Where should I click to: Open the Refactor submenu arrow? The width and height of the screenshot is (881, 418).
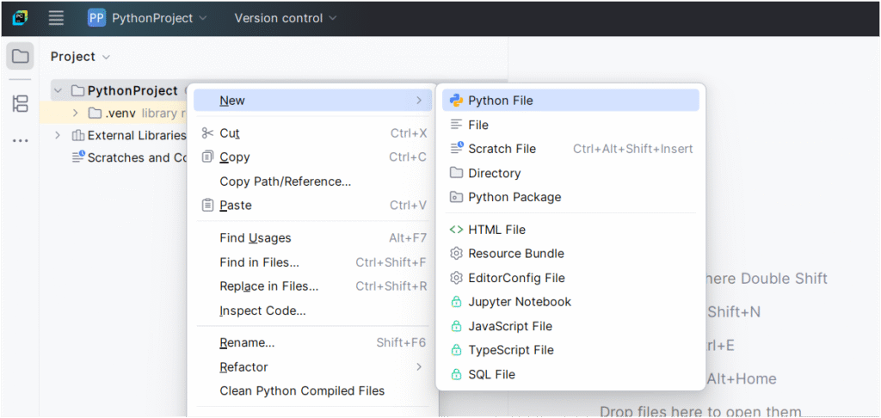point(419,367)
